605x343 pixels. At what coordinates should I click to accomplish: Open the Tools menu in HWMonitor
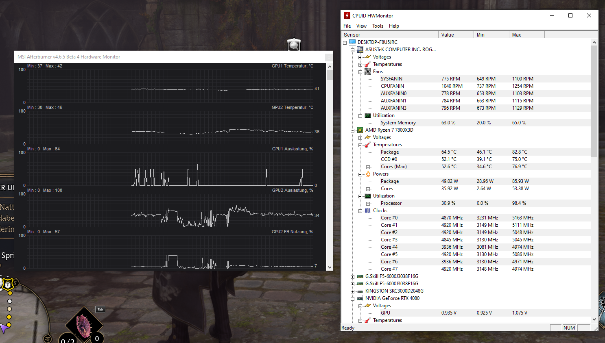[x=378, y=26]
